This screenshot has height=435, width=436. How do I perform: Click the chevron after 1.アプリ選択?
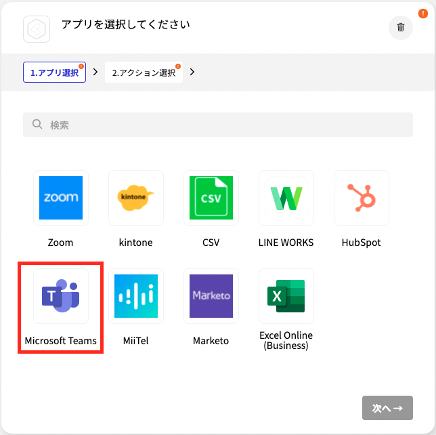point(95,72)
